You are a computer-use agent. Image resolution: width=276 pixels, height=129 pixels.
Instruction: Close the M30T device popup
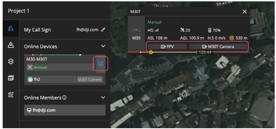tap(244, 11)
